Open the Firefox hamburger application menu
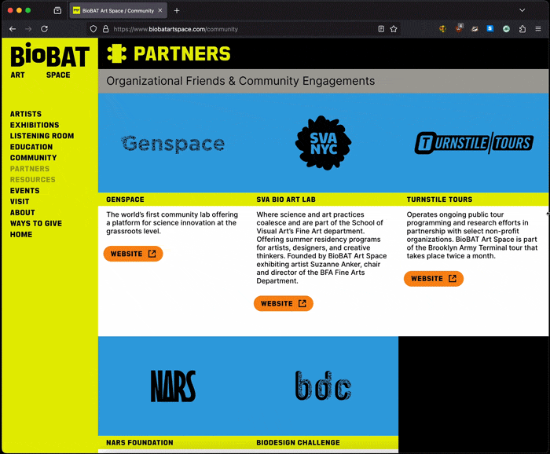 [538, 29]
